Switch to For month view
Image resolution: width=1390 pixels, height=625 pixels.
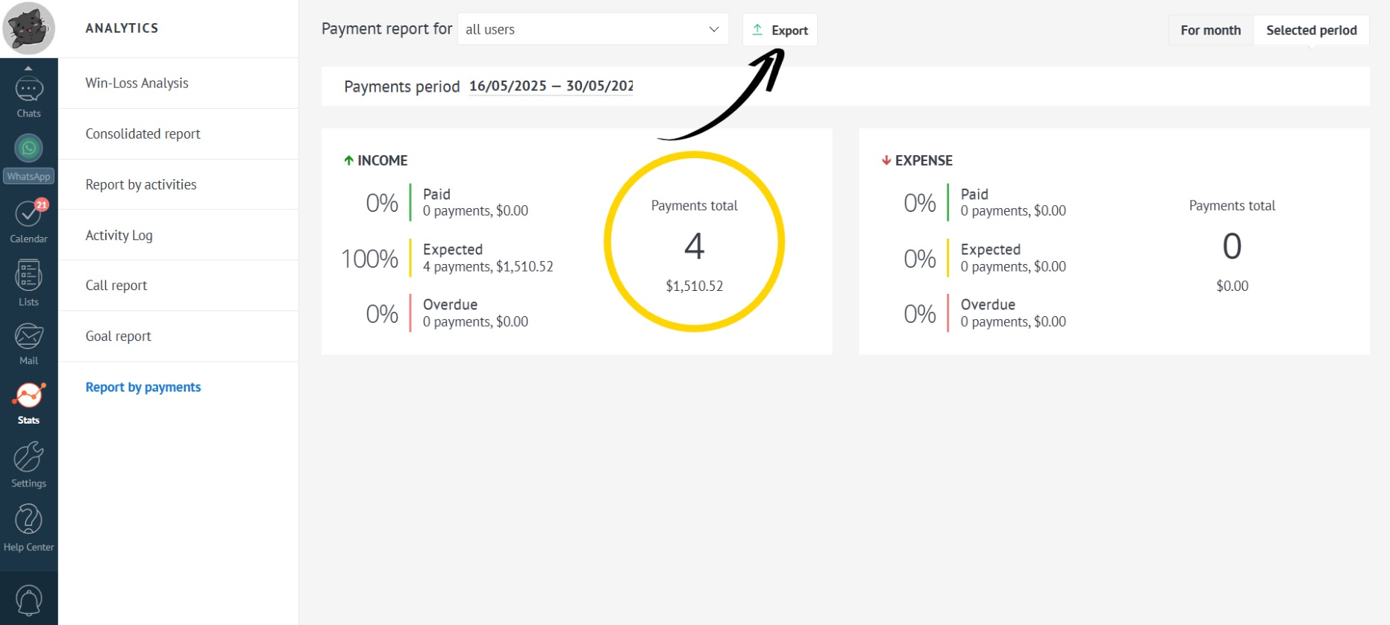point(1210,31)
